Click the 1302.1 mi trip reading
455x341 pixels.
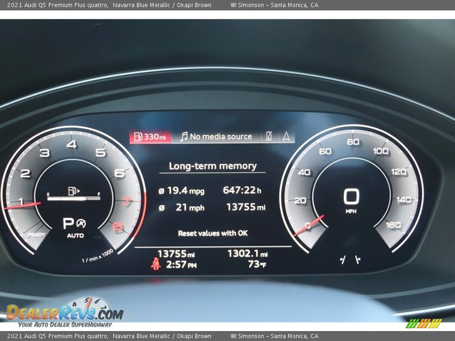(247, 254)
